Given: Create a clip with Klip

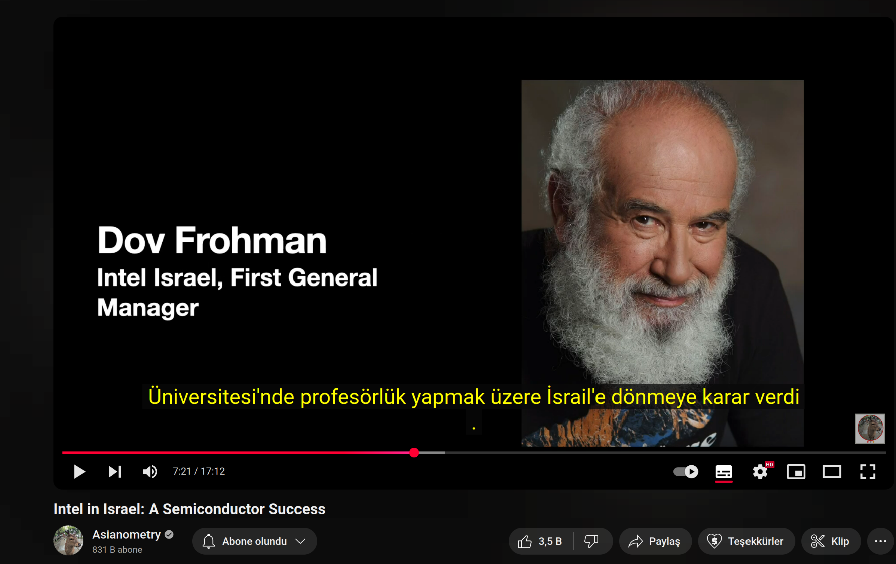Looking at the screenshot, I should [x=831, y=541].
